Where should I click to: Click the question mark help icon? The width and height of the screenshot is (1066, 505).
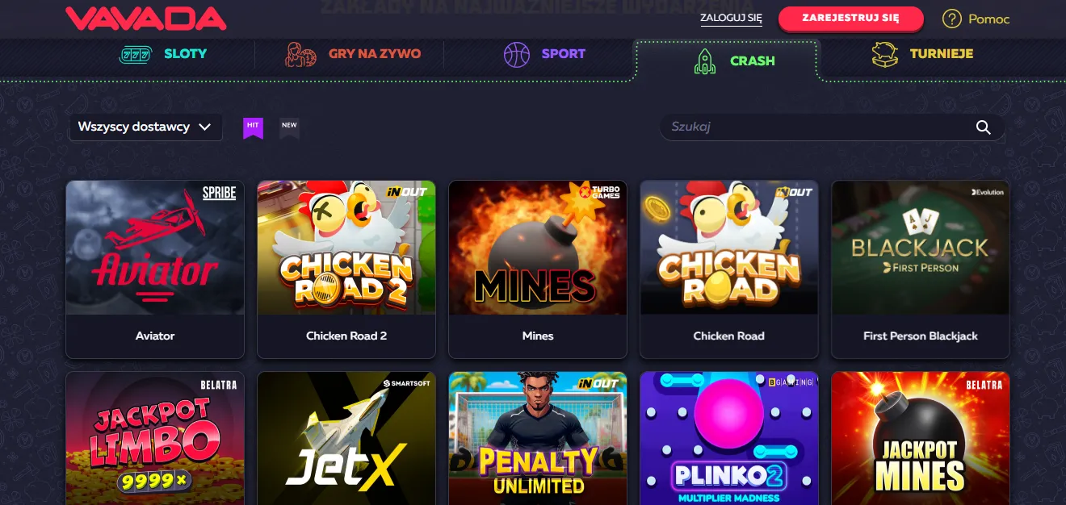click(x=952, y=19)
